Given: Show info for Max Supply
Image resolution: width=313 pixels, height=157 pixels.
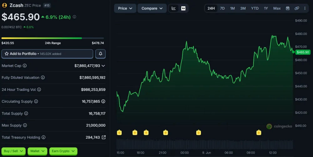Looking at the screenshot, I should click(x=25, y=125).
